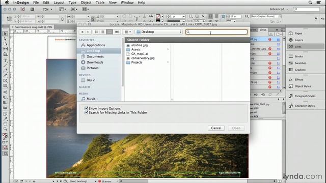Click the Relink icon in the Links panel
This screenshot has height=183, width=326.
coord(256,95)
